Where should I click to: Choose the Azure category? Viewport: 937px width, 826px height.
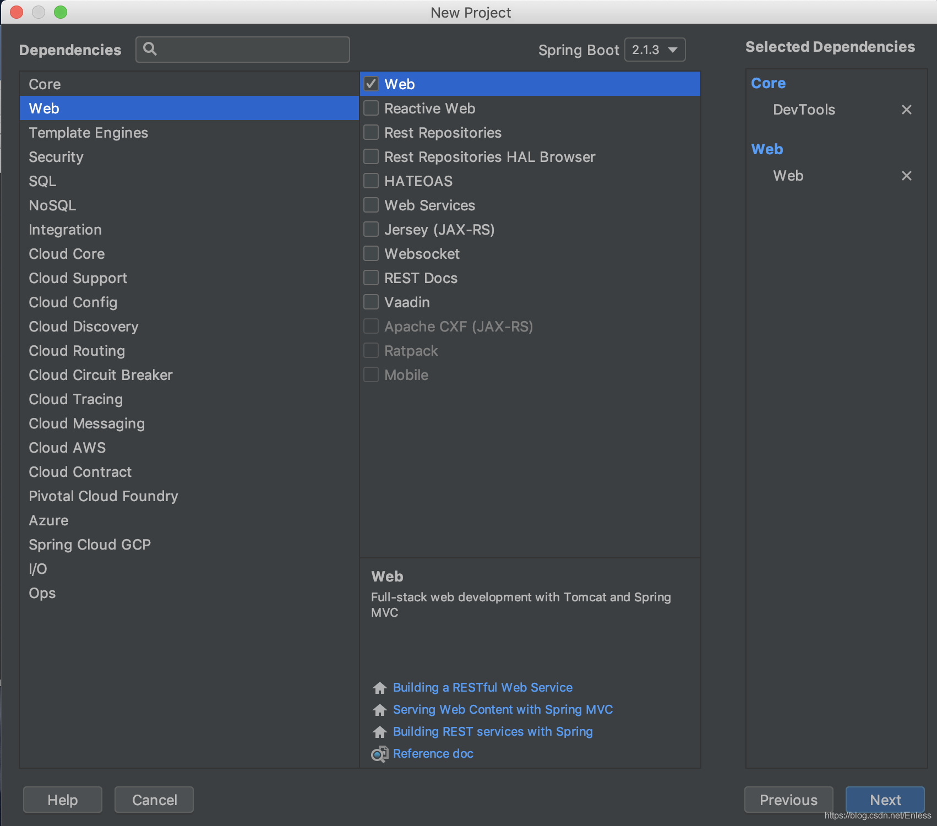(x=189, y=520)
